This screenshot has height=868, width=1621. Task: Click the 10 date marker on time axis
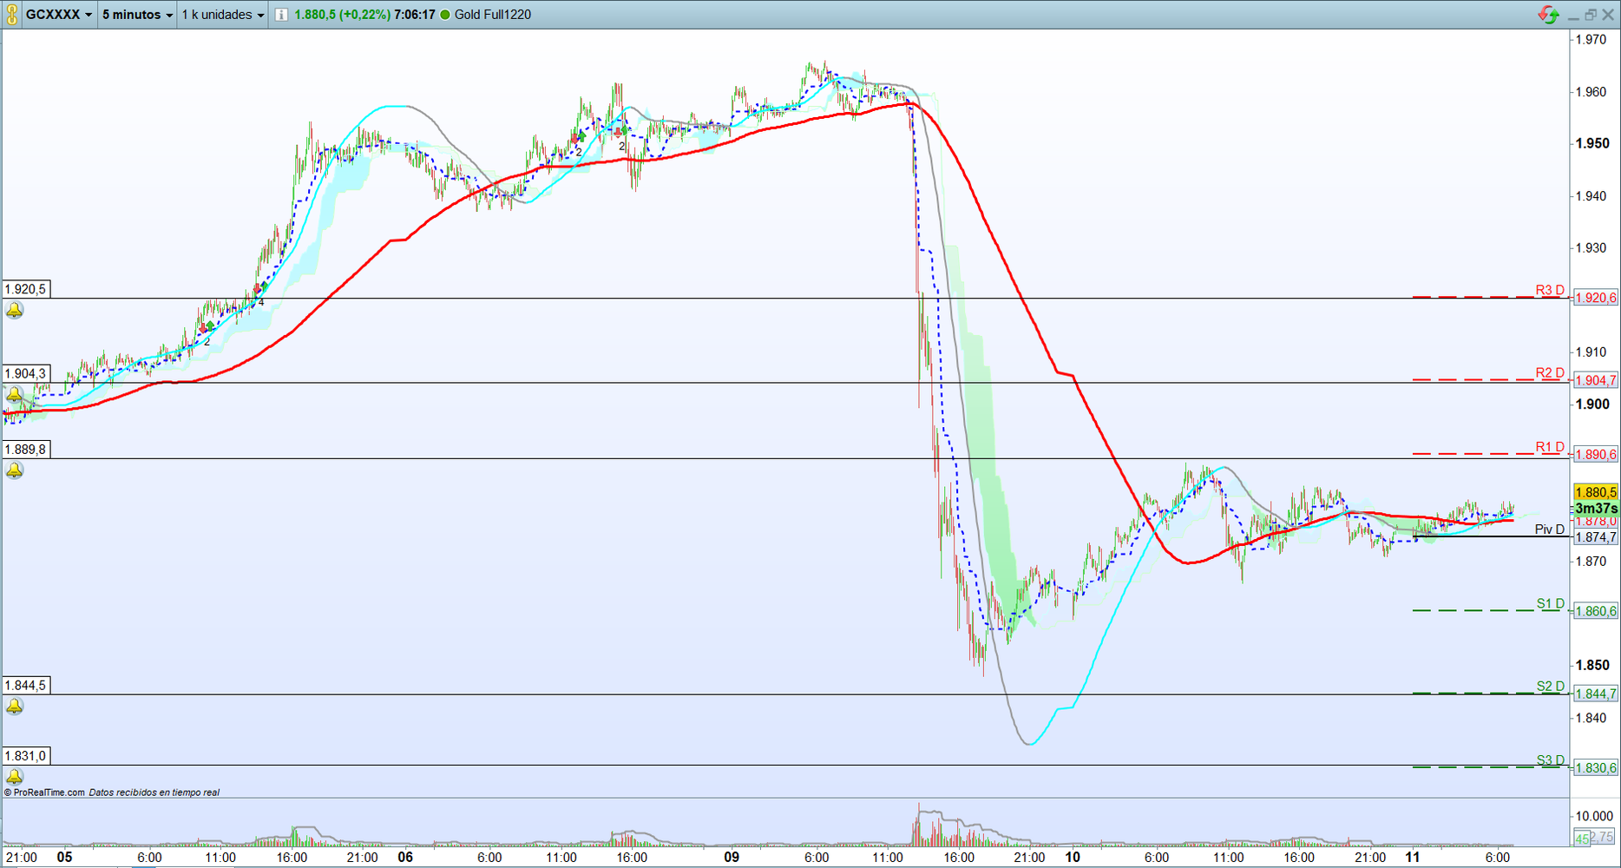pos(1073,858)
